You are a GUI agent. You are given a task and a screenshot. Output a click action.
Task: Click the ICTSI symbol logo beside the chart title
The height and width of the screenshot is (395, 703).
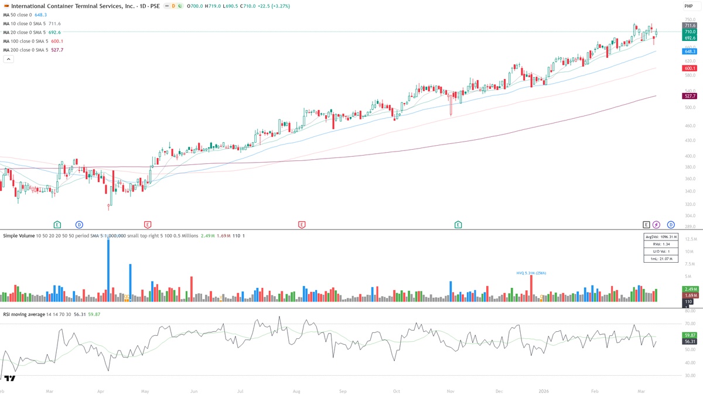pos(6,6)
